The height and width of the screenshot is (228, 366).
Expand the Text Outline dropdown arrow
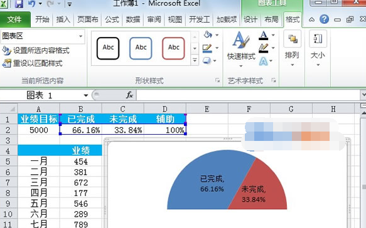tap(273, 48)
